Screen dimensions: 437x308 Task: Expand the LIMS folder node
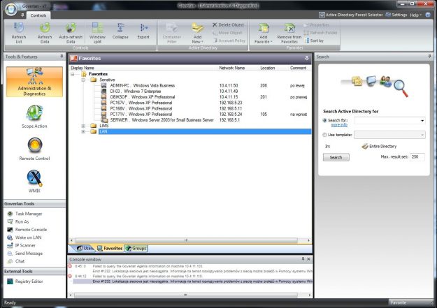point(83,125)
